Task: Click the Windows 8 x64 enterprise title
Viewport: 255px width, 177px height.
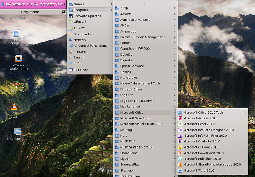Action: (34, 4)
